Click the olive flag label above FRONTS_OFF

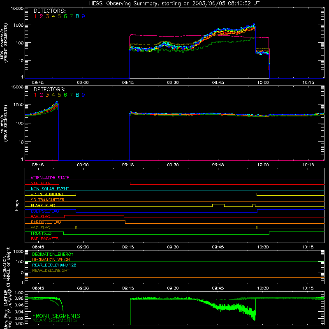click(40, 227)
